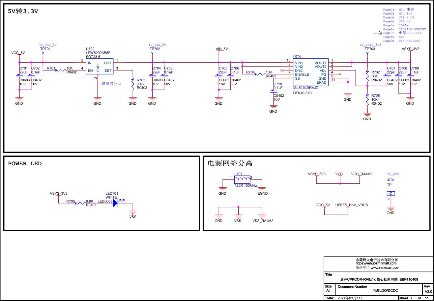Click the R706 6.8K resistor symbol
434x301 pixels.
(80, 203)
